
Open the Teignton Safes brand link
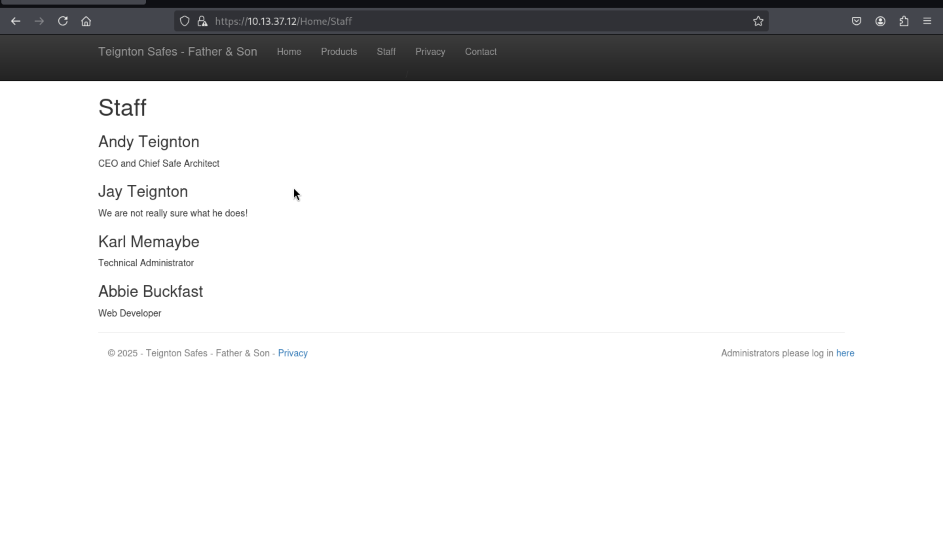(178, 52)
